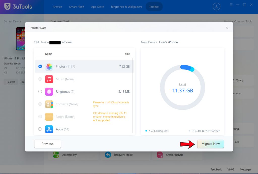Click the iPhone 12 Pro device thumbnail
258x174 pixels.
pyautogui.click(x=20, y=39)
